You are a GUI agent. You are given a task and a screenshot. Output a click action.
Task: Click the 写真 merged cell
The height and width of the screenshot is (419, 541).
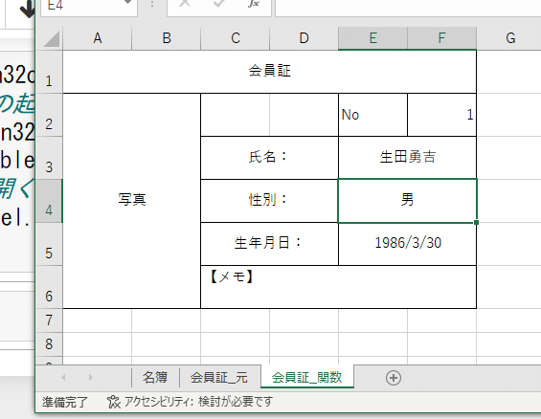[132, 201]
